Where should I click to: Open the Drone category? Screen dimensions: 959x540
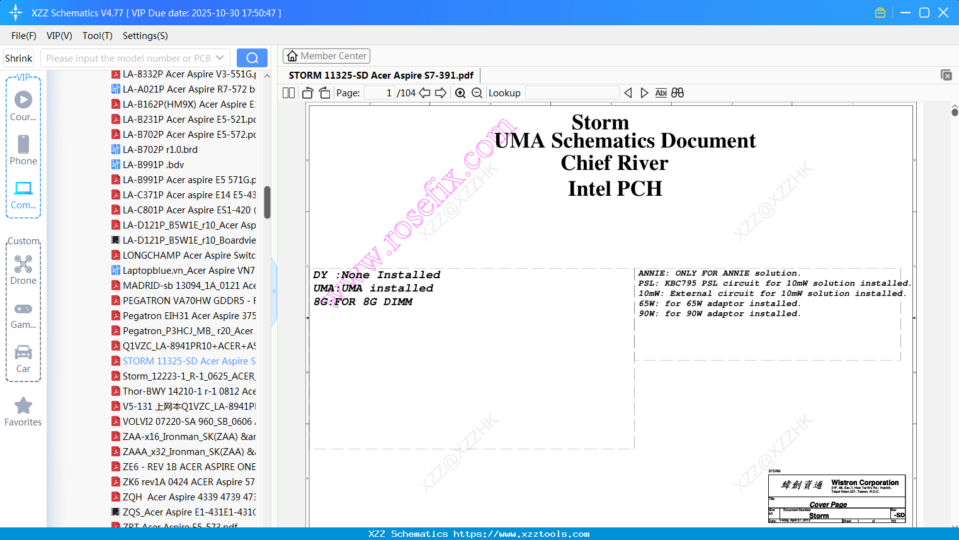click(23, 269)
